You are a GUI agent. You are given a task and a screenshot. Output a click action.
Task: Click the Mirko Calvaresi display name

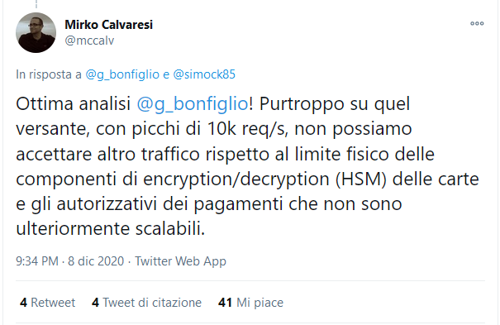[109, 25]
